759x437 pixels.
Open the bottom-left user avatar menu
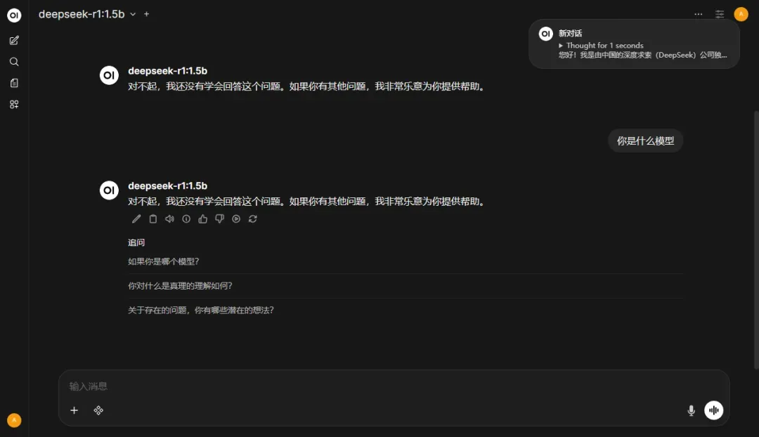pyautogui.click(x=14, y=420)
